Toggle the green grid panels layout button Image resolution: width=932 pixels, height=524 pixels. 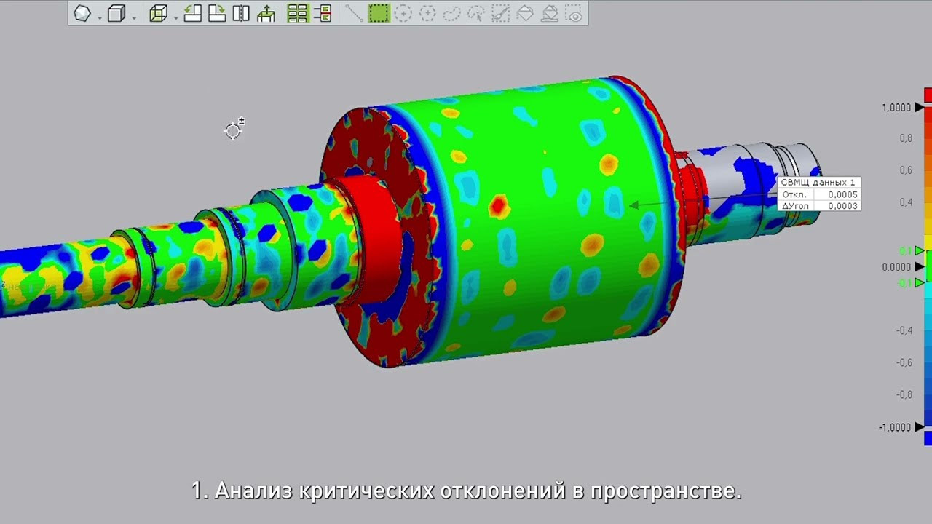point(297,13)
